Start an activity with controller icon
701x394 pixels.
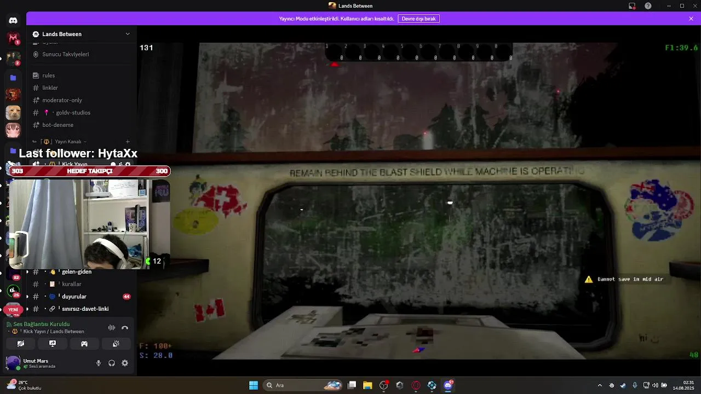click(x=84, y=344)
